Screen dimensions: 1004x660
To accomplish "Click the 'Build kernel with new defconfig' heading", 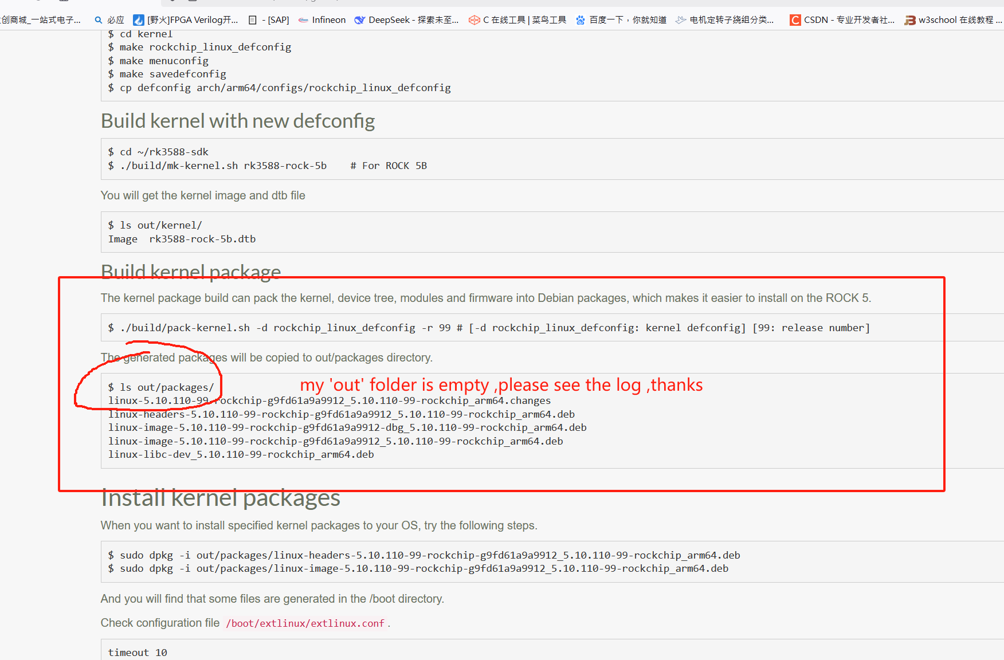I will click(x=238, y=121).
